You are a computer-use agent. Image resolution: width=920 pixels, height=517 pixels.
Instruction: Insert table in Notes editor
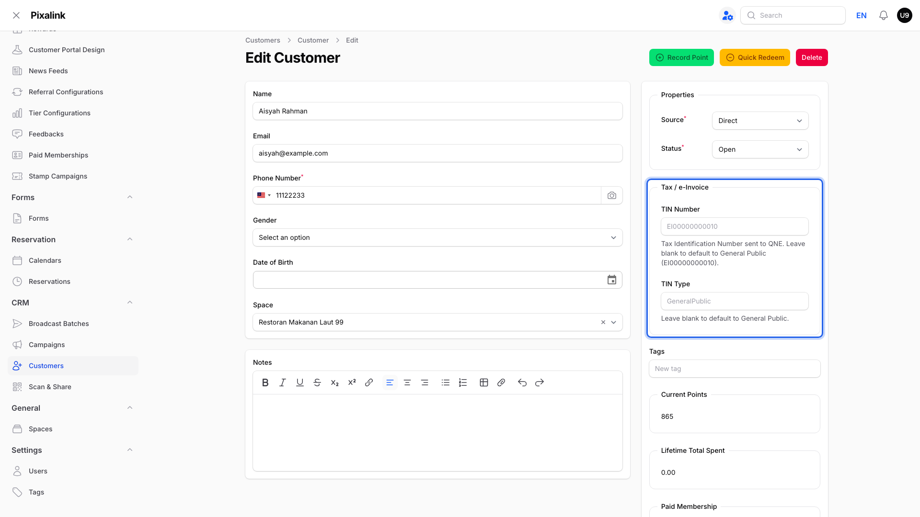click(484, 382)
